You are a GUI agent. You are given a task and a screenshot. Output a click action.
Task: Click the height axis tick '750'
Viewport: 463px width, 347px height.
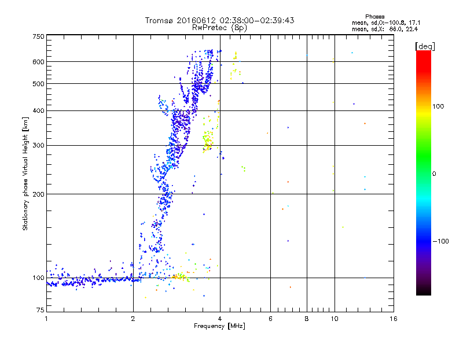click(38, 36)
